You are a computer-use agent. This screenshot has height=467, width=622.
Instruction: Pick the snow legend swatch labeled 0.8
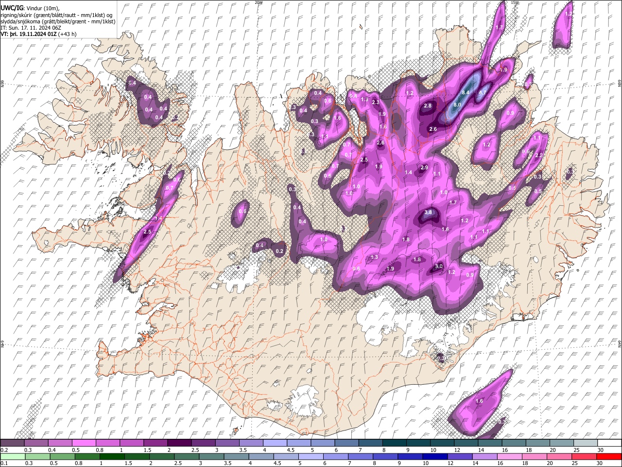107,443
